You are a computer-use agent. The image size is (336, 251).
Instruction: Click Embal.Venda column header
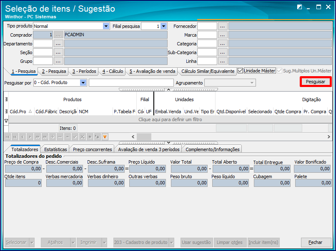(168, 112)
